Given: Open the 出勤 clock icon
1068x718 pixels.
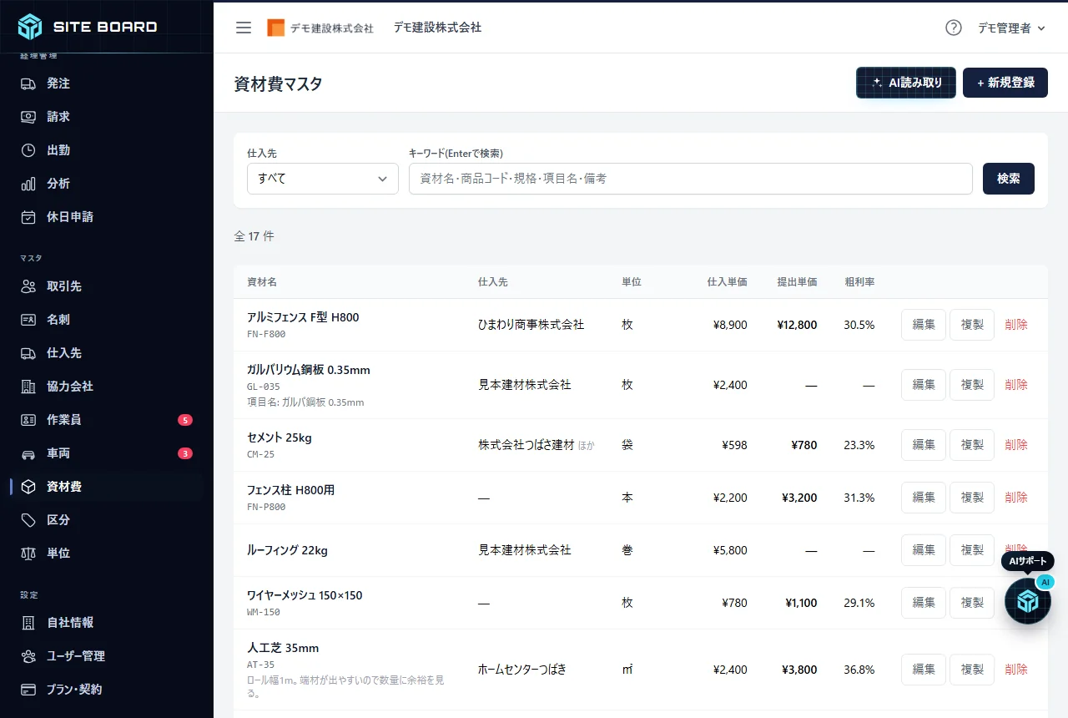Looking at the screenshot, I should [x=28, y=150].
